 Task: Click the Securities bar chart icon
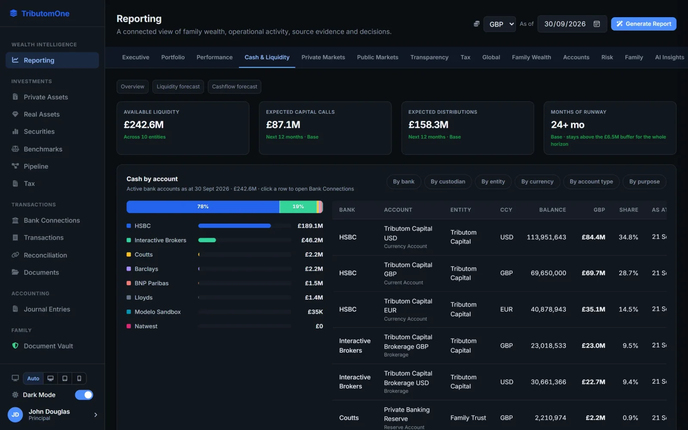(x=15, y=131)
